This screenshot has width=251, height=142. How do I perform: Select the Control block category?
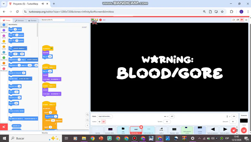4,48
